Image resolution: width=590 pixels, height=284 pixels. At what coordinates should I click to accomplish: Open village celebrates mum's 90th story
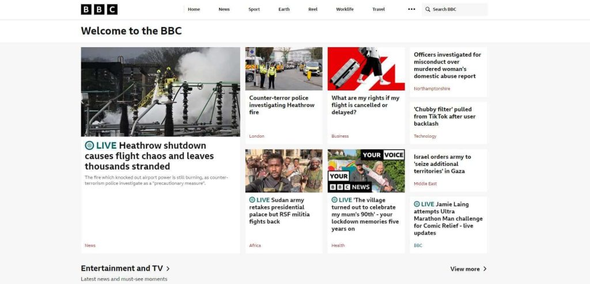365,214
